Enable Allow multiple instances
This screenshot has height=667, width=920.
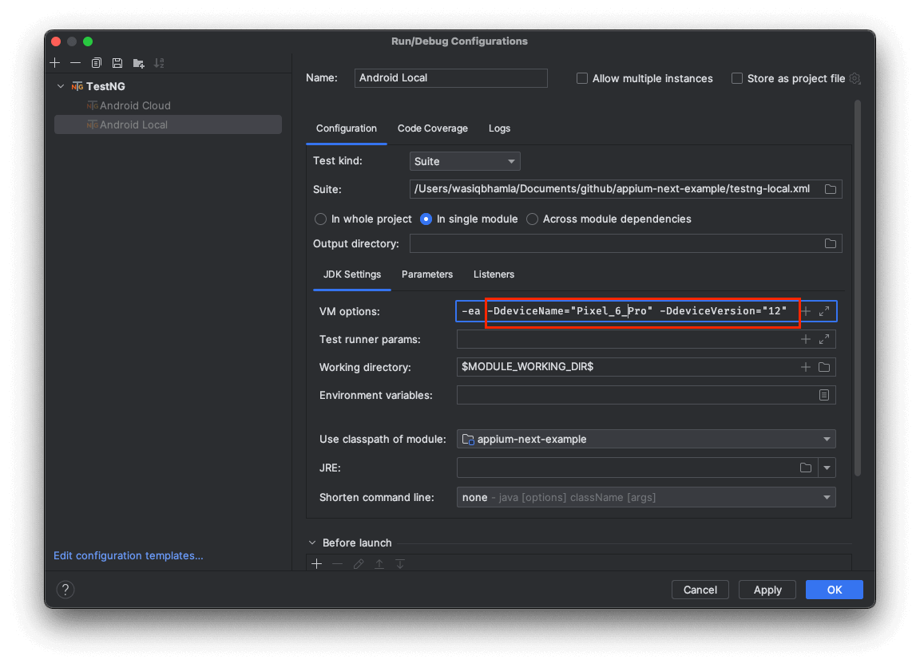click(x=581, y=78)
